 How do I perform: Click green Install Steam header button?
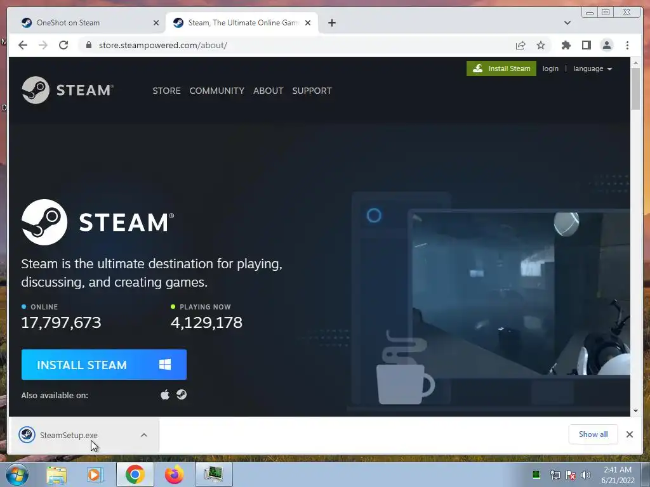click(501, 68)
